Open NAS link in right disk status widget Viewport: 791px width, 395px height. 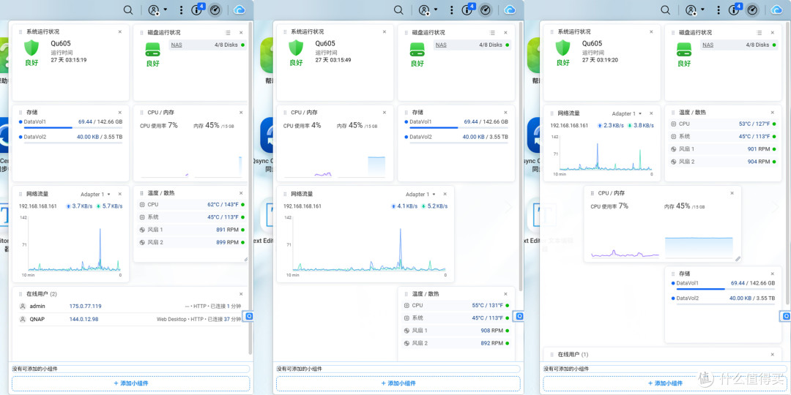click(x=708, y=45)
